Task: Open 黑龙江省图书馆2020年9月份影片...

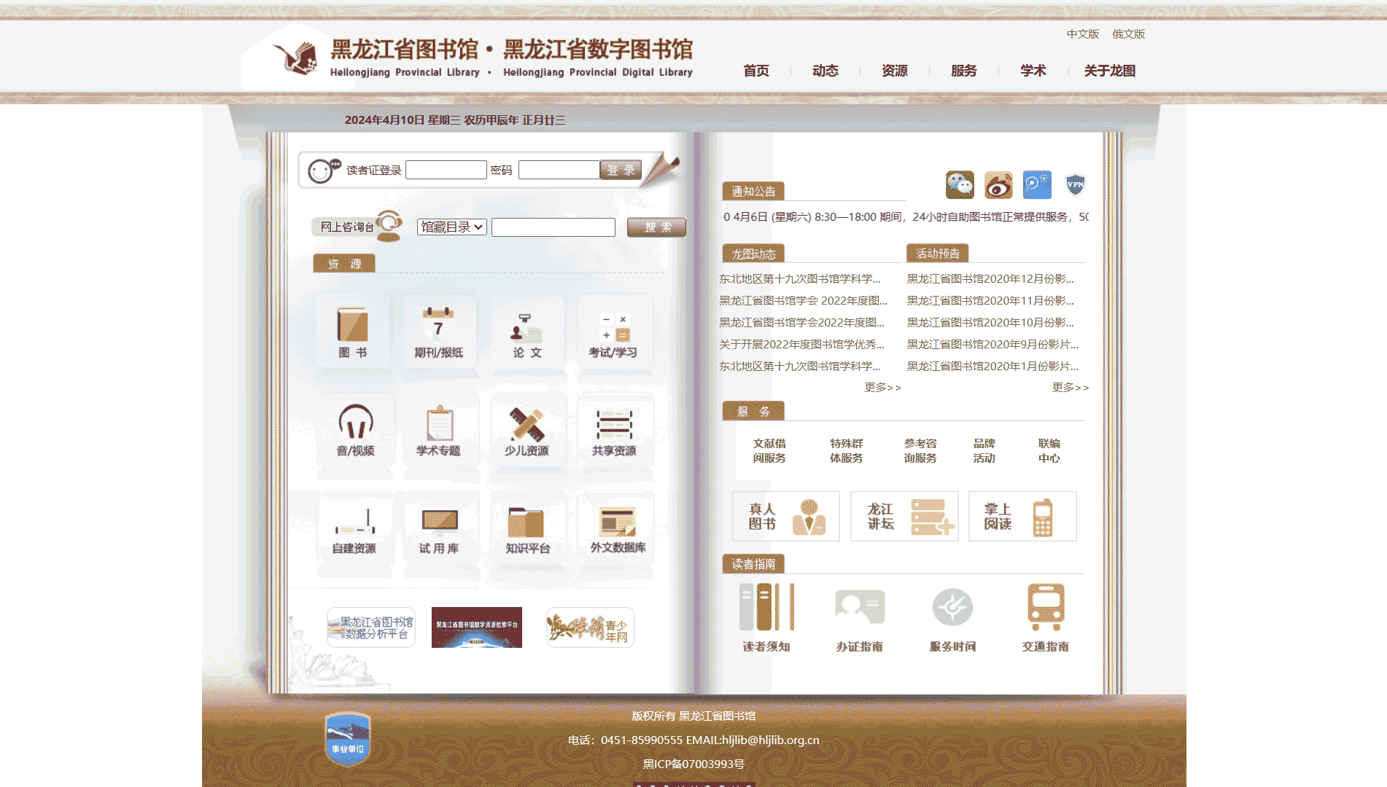Action: 992,344
